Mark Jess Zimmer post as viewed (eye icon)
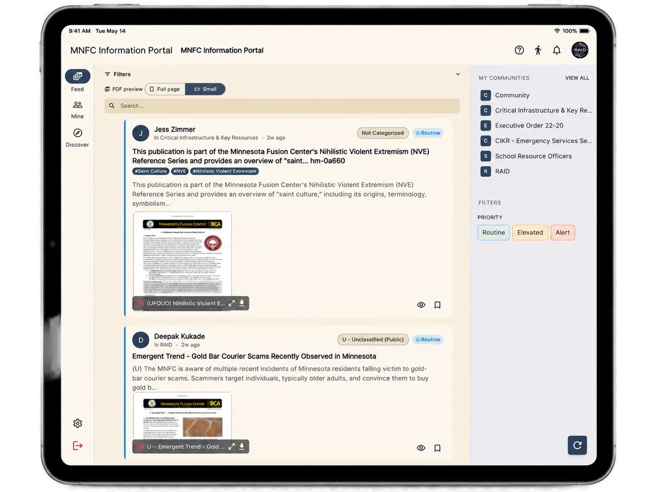This screenshot has width=656, height=492. (421, 305)
